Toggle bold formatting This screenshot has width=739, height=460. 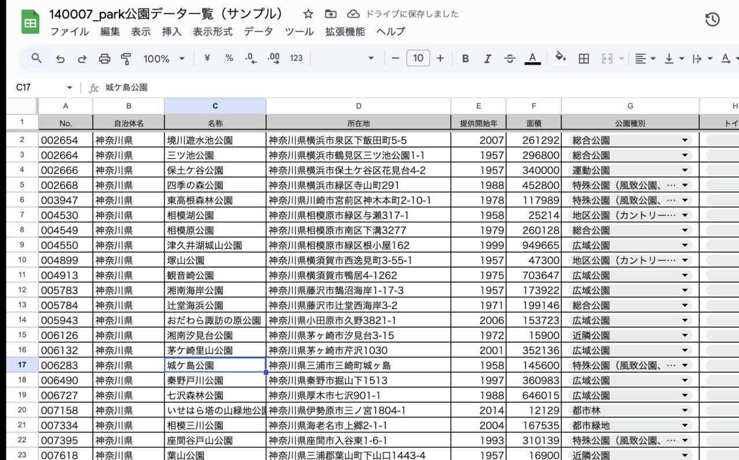pos(465,58)
